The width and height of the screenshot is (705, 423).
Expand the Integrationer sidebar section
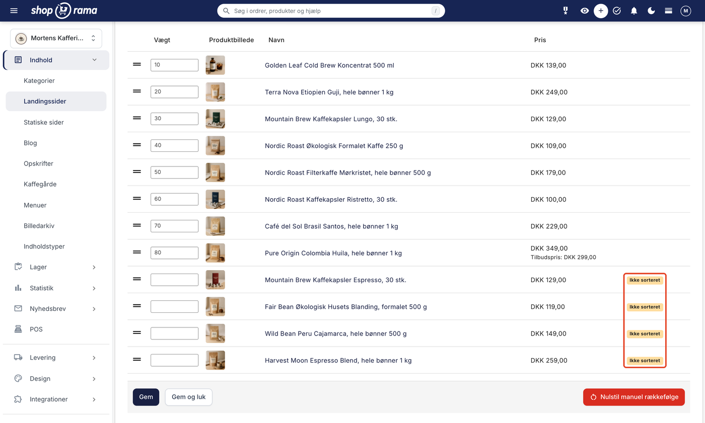click(56, 399)
